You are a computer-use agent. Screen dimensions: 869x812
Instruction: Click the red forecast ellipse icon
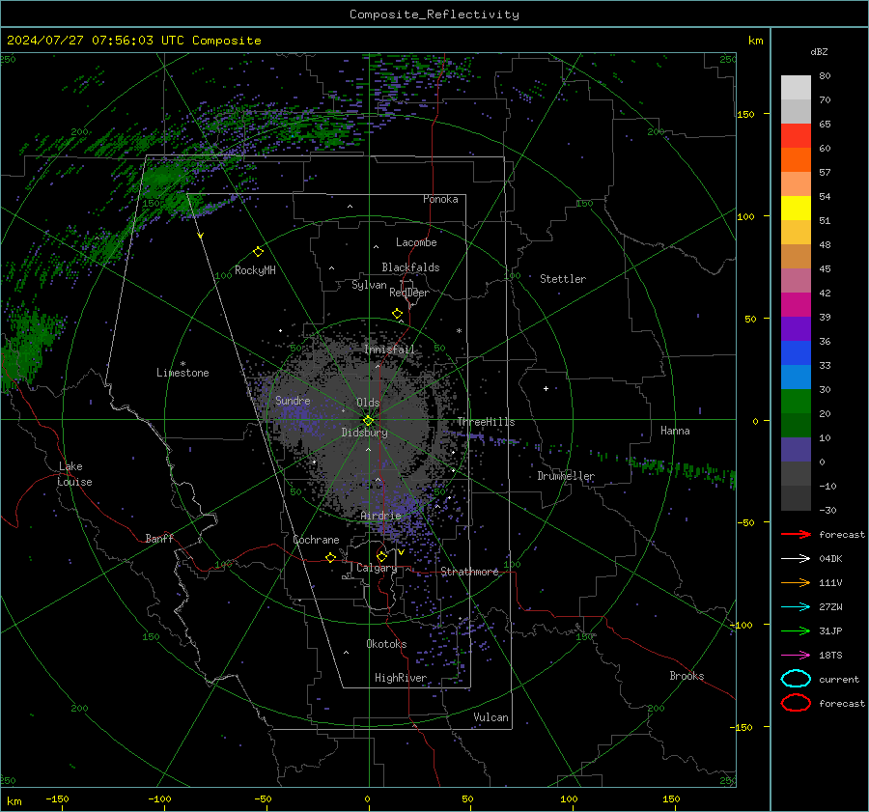(796, 703)
